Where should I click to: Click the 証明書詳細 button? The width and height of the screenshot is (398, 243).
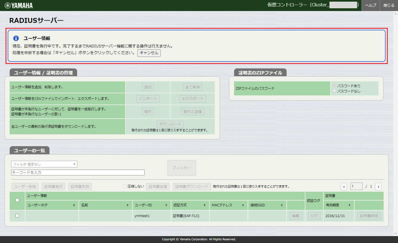[x=369, y=216]
